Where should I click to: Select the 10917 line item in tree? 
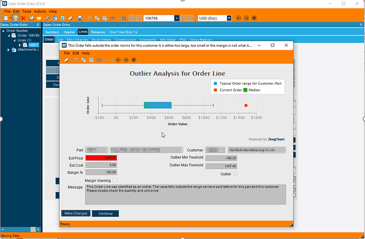pos(33,45)
